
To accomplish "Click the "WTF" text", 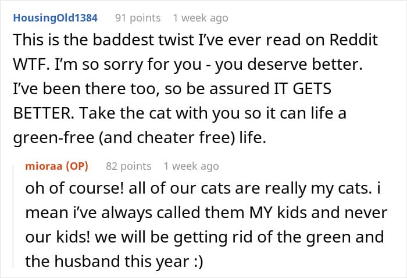I will pyautogui.click(x=27, y=65).
